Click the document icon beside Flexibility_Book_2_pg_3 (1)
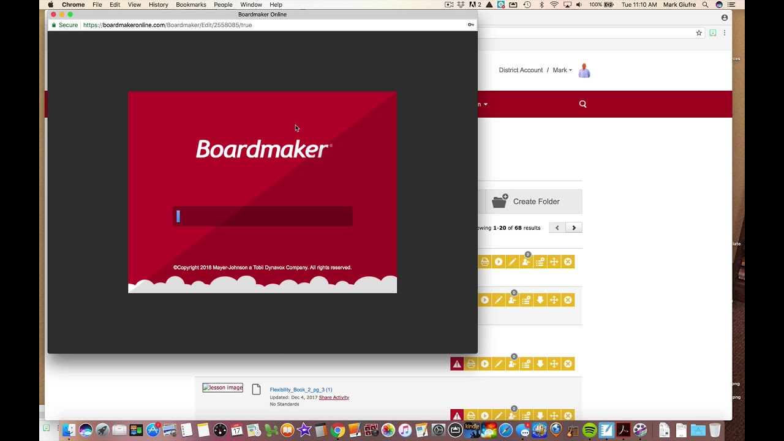Screen dimensions: 784x441 point(256,390)
